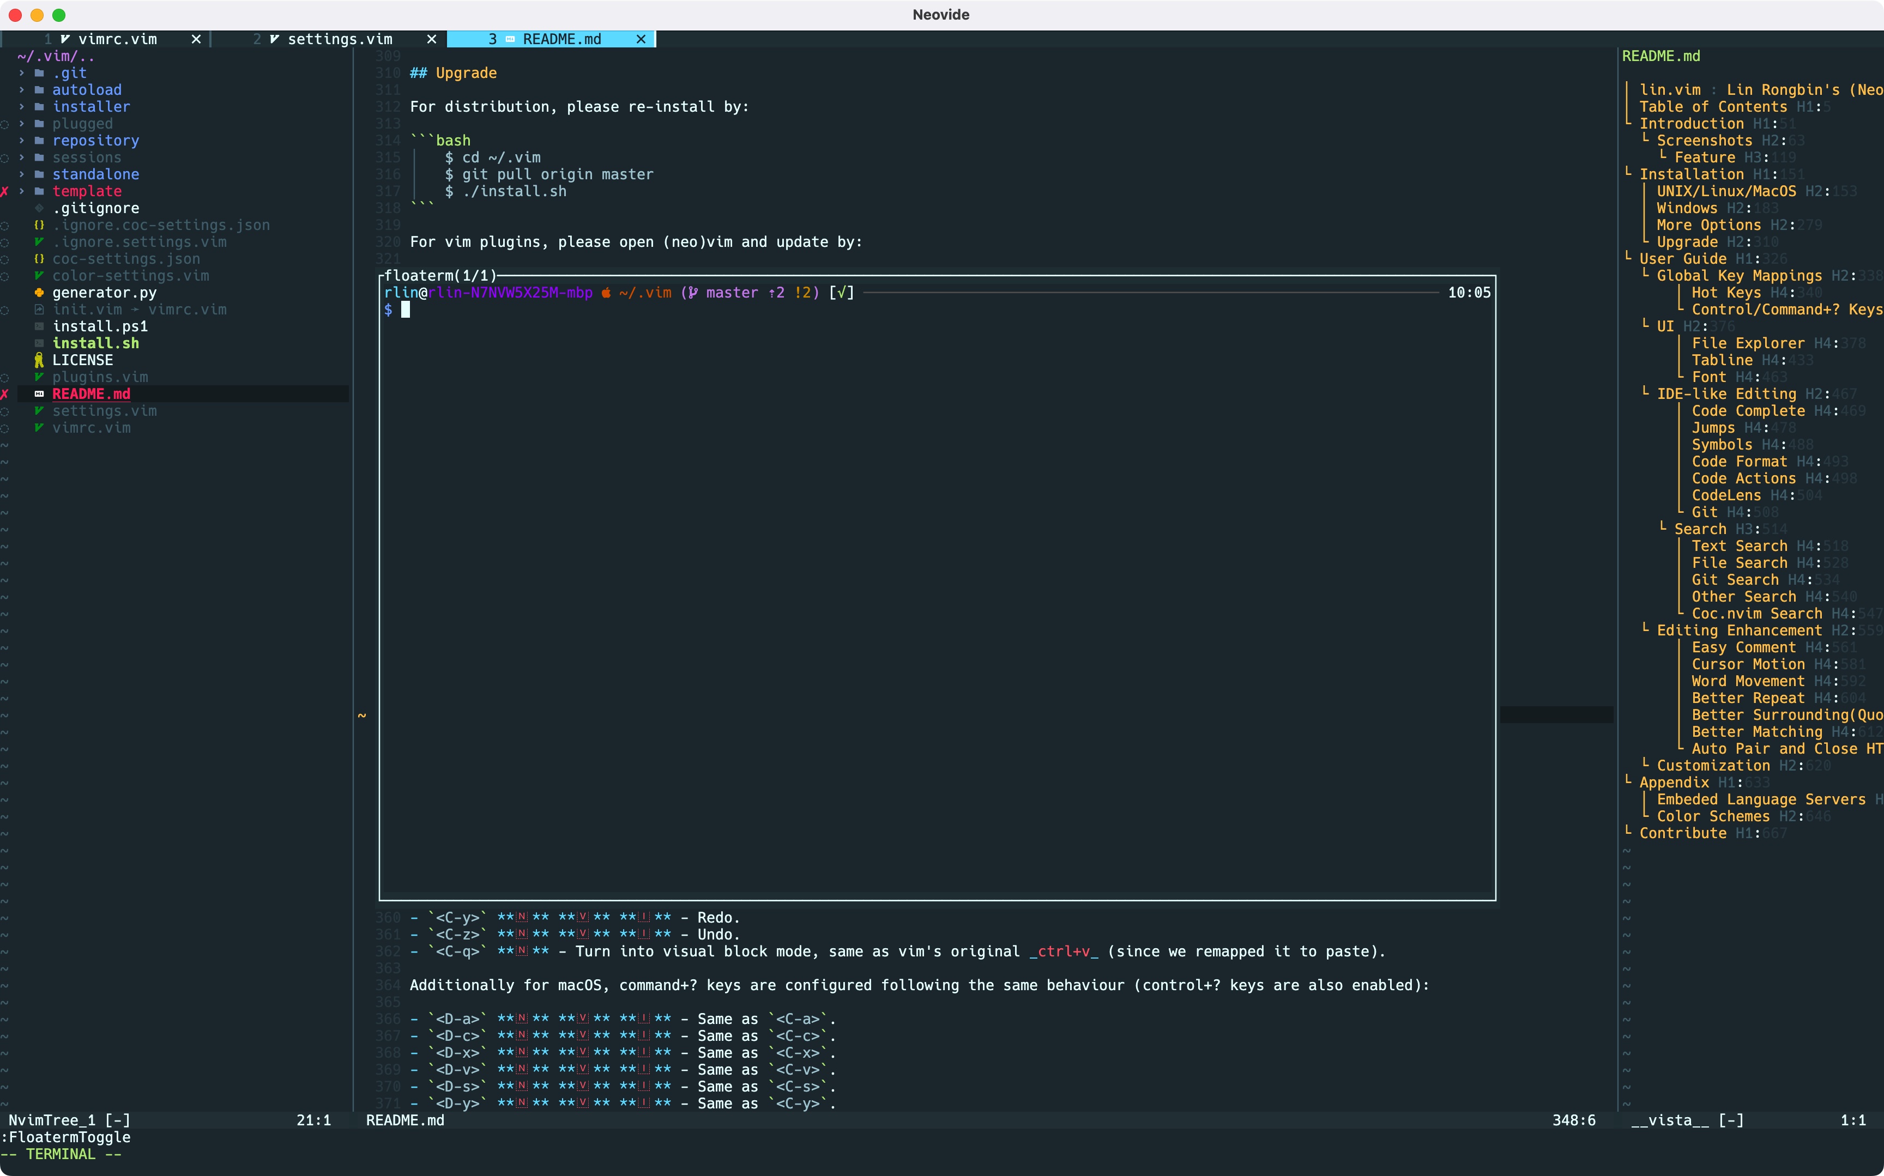Click the symlink icon beside init.vim

pos(39,310)
